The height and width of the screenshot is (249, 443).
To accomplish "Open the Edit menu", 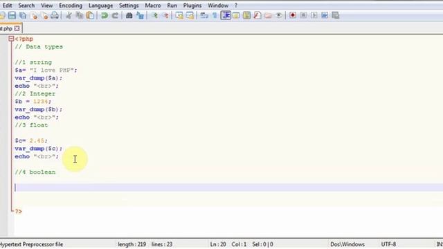I will click(x=7, y=6).
